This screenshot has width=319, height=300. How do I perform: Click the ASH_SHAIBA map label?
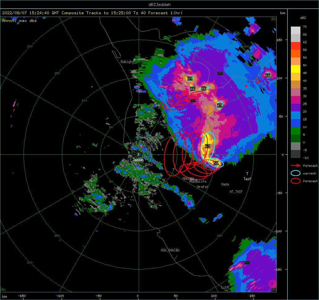170,250
